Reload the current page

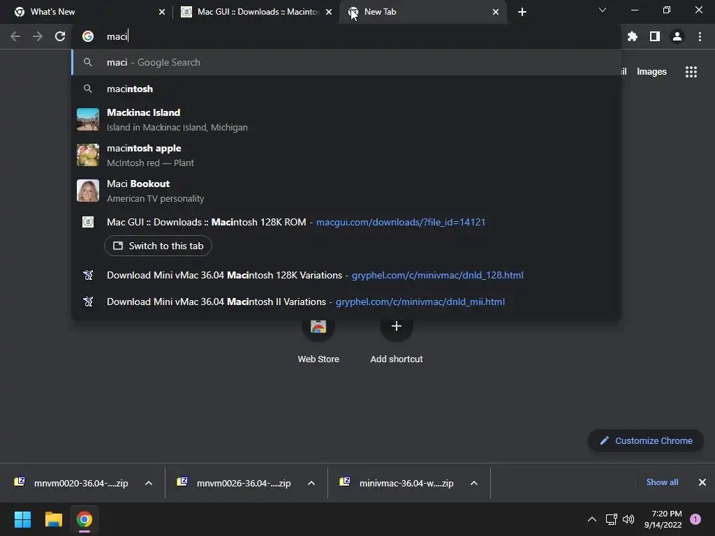(60, 36)
